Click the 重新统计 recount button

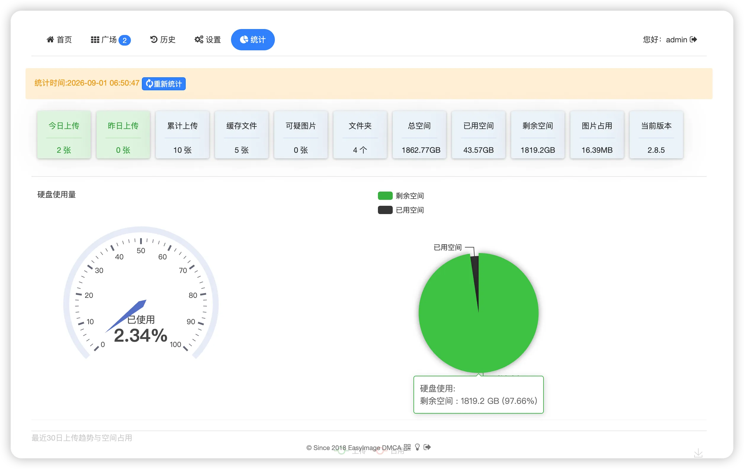(x=163, y=84)
